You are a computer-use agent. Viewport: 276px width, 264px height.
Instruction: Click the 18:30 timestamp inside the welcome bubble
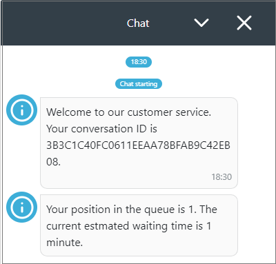pos(221,177)
